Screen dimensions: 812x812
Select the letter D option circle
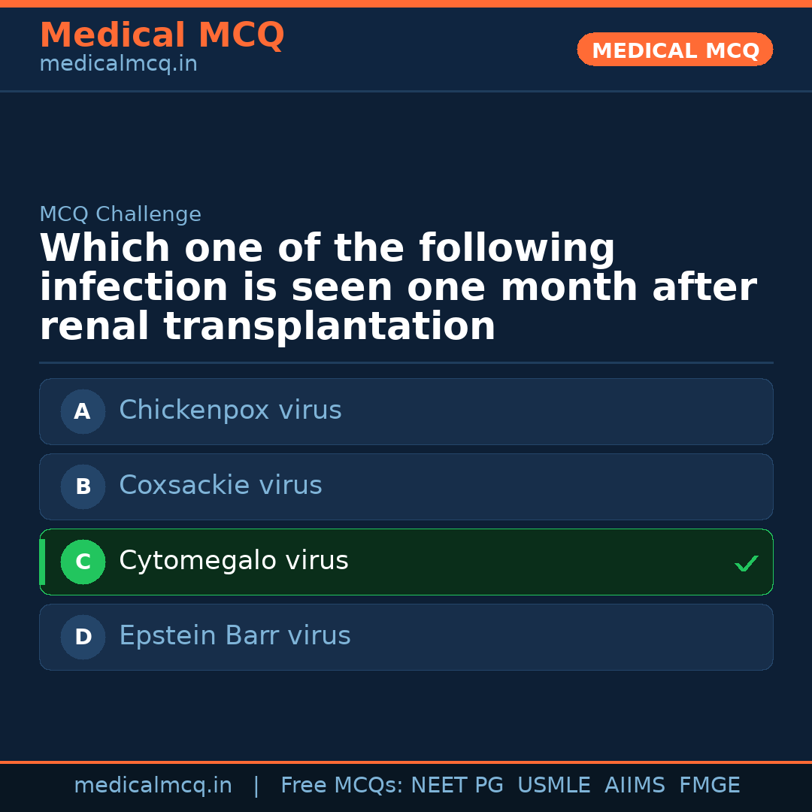[x=83, y=637]
